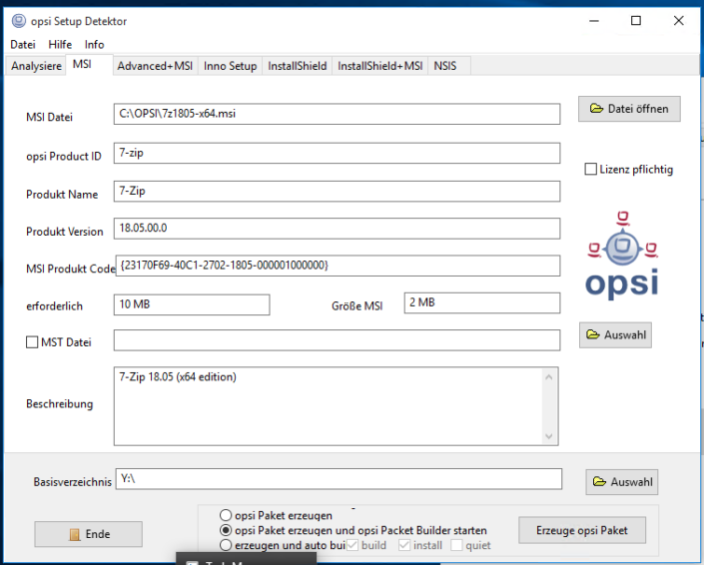Click Auswahl button beside MST Datei

615,335
